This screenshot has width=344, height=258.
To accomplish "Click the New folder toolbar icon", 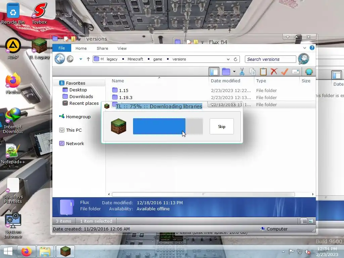I will pyautogui.click(x=226, y=72).
